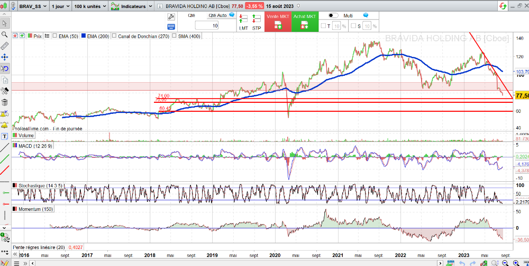The width and height of the screenshot is (529, 266).
Task: Select the text annotation T tool
Action: pyautogui.click(x=5, y=136)
